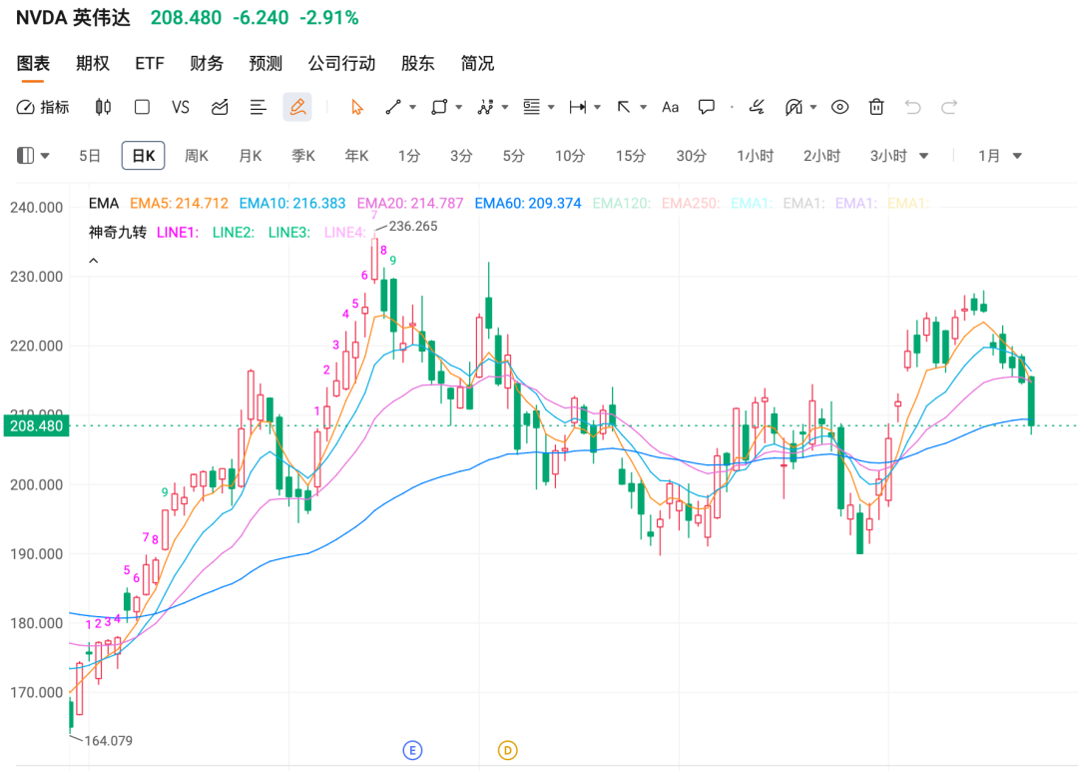The height and width of the screenshot is (771, 1078).
Task: Click the EMA5: 214.712 legend label
Action: 179,204
